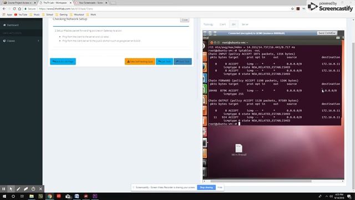Open the Client tab
Screen dimensions: 355x200
222,24
